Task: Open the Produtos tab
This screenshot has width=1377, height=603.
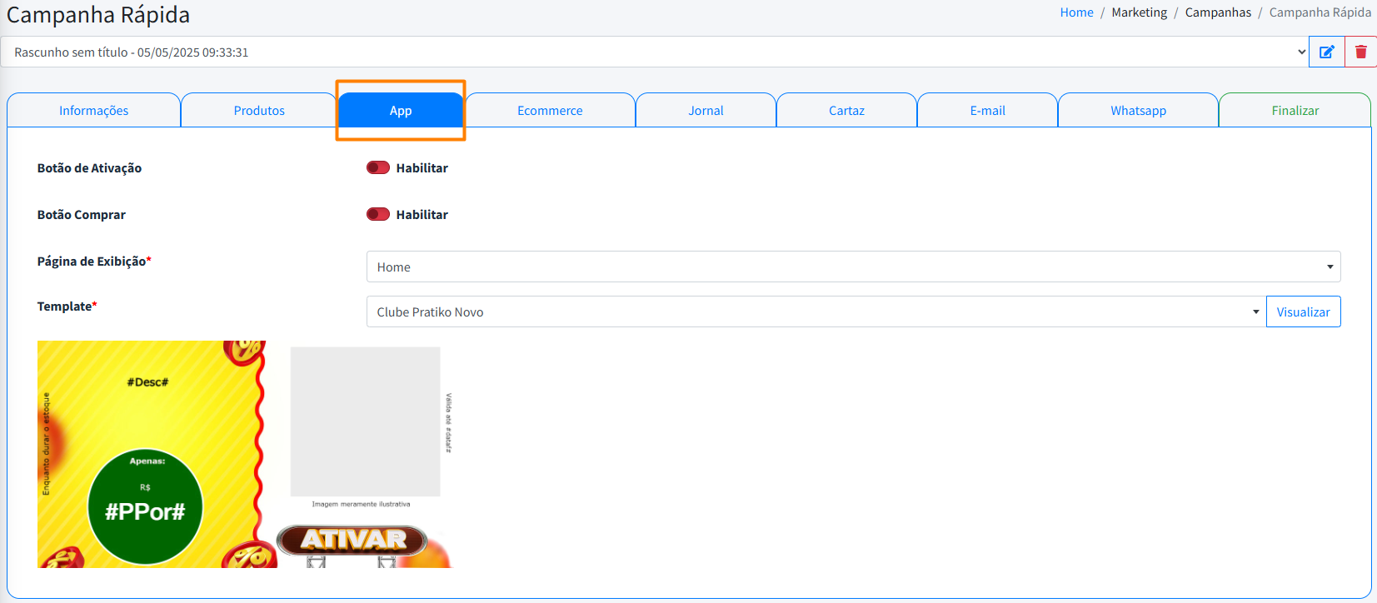Action: [x=259, y=111]
